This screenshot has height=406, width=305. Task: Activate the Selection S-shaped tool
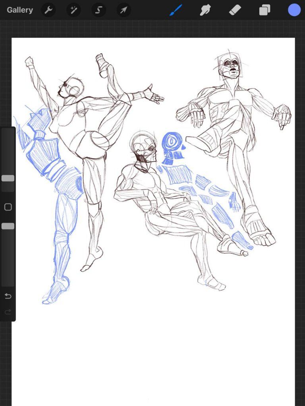coord(98,10)
